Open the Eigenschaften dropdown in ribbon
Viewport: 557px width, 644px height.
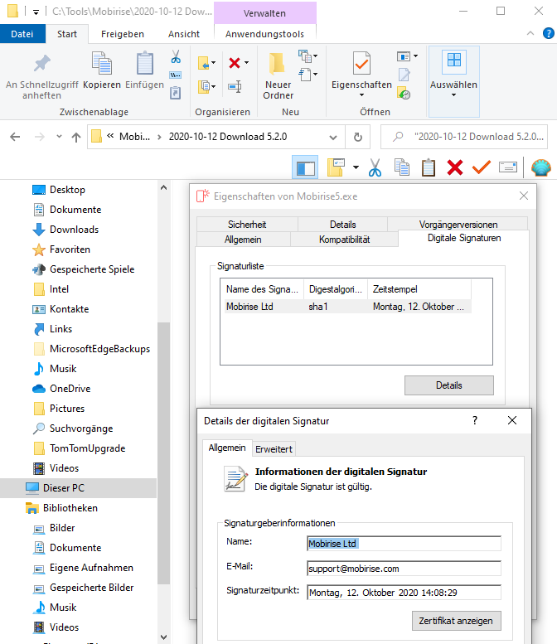click(361, 94)
